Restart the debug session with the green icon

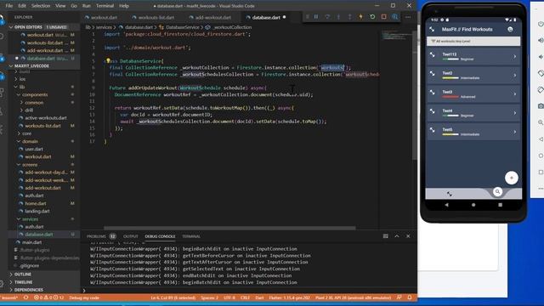pos(372,17)
